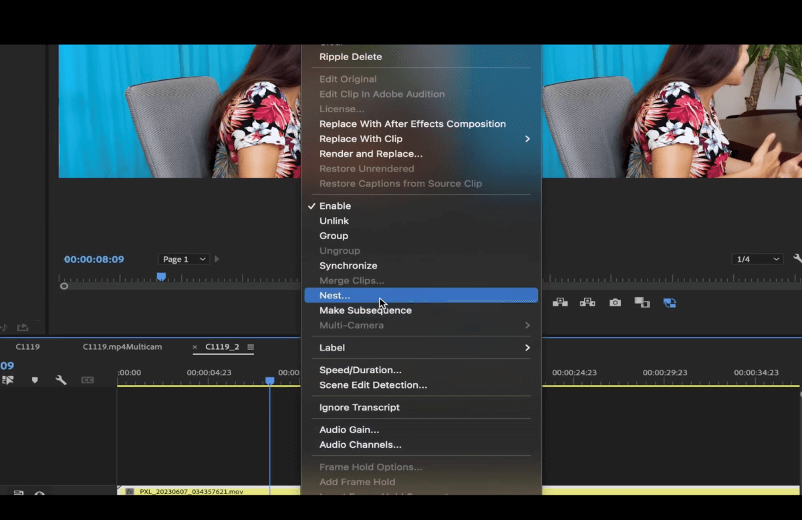
Task: Open the C1119_2 panel hamburger menu
Action: [x=251, y=347]
